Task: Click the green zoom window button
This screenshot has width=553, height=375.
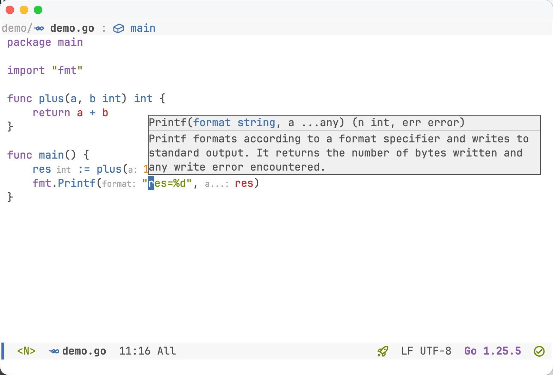Action: click(38, 10)
